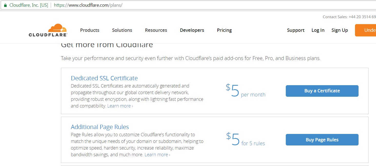This screenshot has width=376, height=166.
Task: Go to the Pricing page
Action: [224, 30]
